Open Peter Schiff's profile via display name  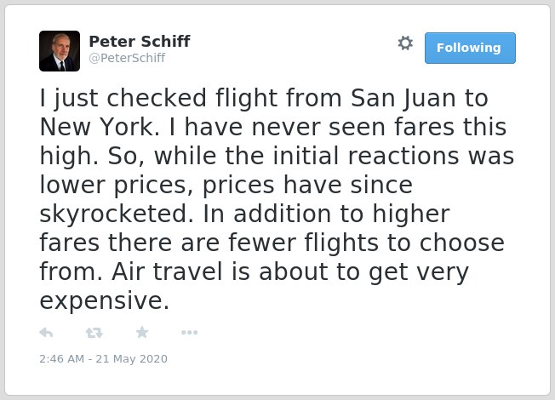pos(140,42)
